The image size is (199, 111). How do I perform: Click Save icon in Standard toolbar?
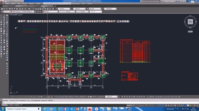coord(7,9)
